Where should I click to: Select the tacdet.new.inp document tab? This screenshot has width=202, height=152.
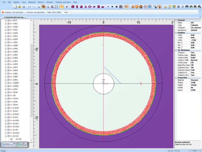[x=14, y=17]
